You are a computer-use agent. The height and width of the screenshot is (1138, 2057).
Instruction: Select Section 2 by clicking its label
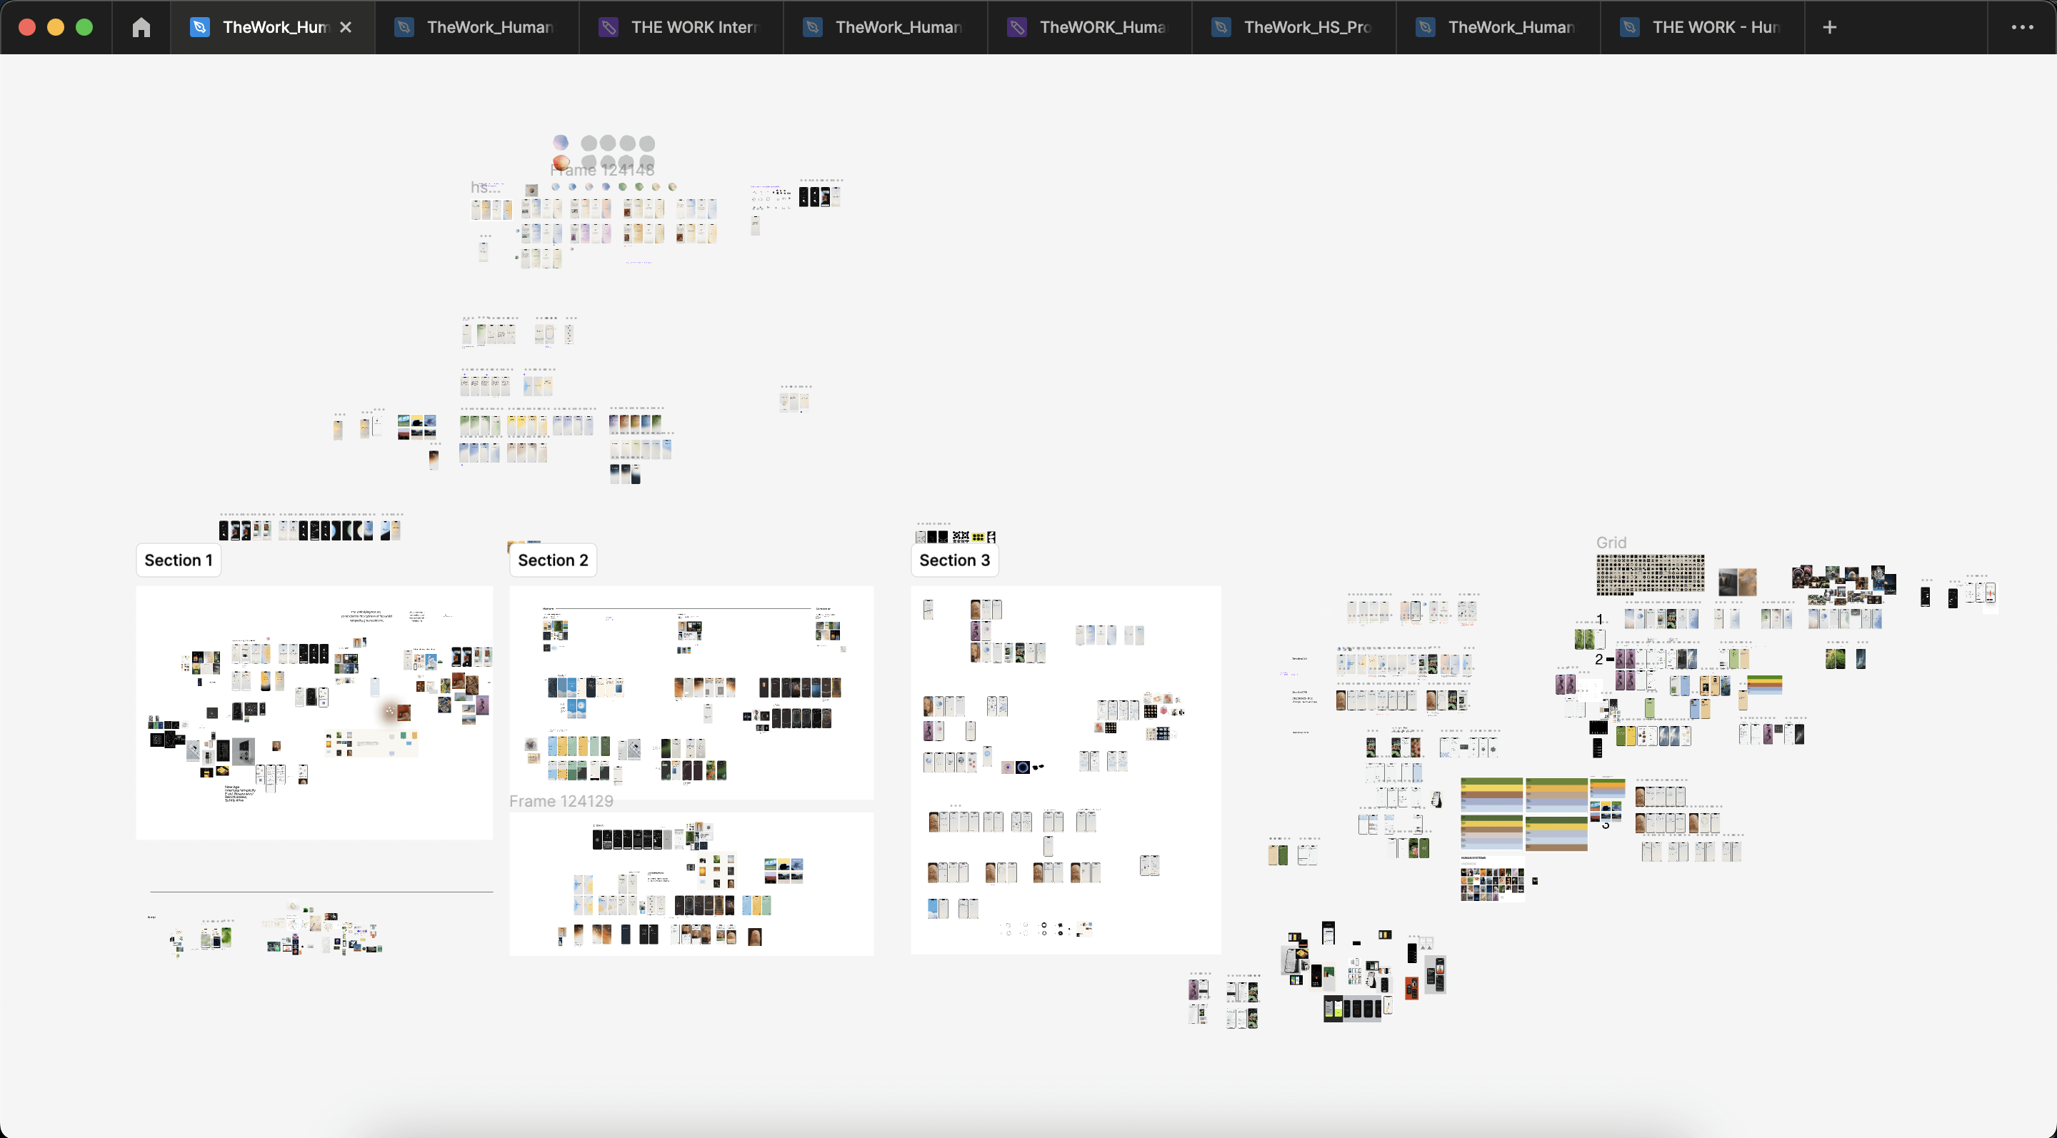(x=552, y=560)
